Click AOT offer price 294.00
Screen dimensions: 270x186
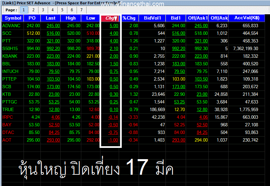[x=201, y=140]
